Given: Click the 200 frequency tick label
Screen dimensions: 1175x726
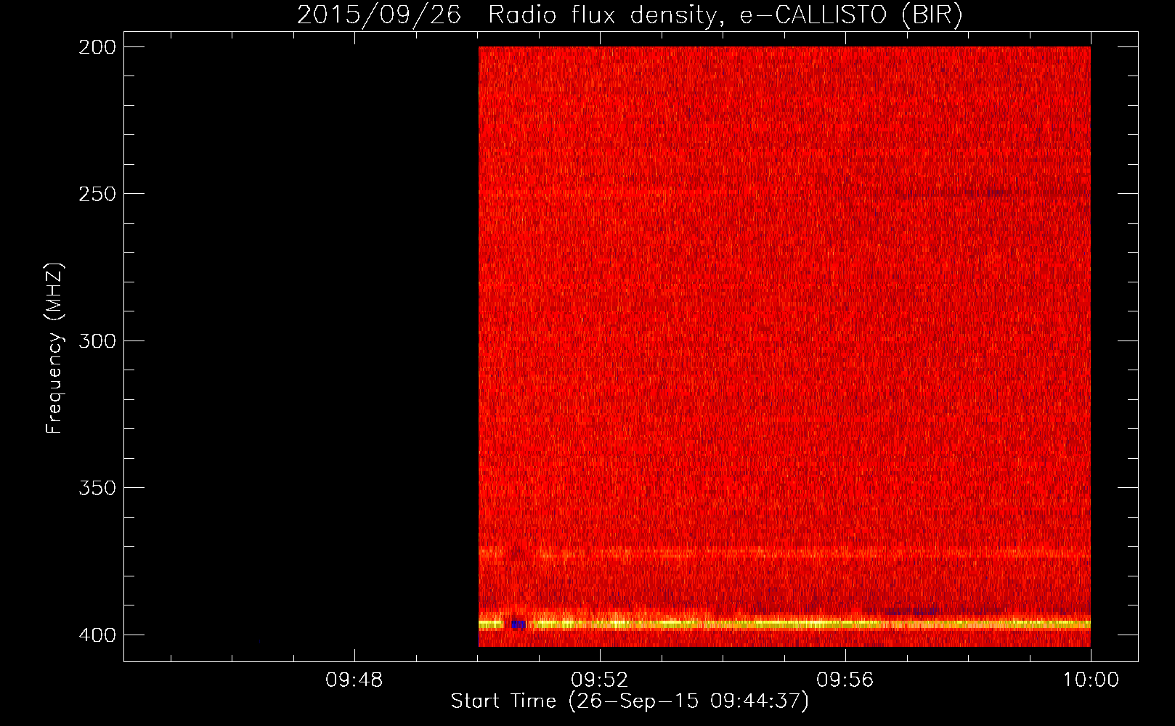Looking at the screenshot, I should tap(97, 47).
